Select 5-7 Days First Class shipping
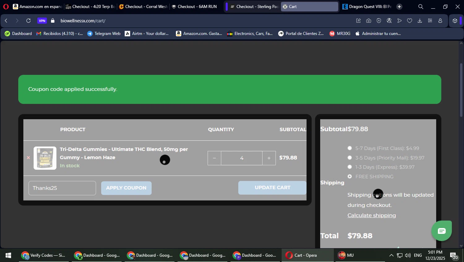The height and width of the screenshot is (262, 464). pos(350,148)
